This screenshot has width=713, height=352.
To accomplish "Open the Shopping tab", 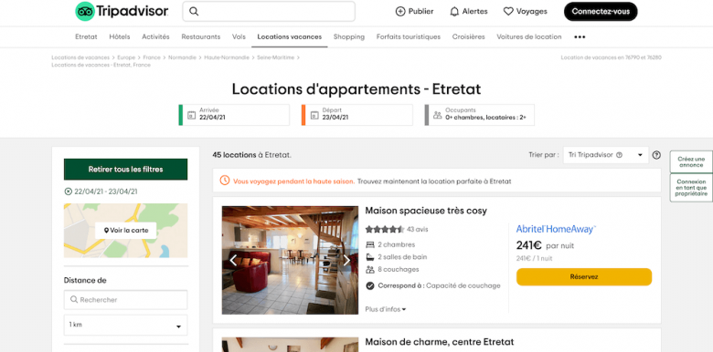I will (x=349, y=36).
